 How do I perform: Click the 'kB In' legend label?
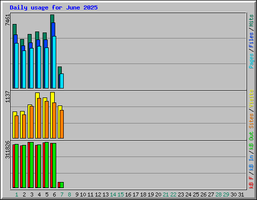click(251, 163)
